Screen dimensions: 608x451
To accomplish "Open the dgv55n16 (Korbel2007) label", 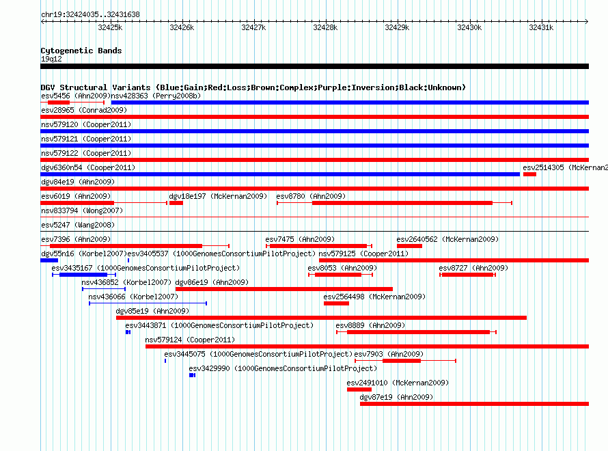I will point(84,254).
